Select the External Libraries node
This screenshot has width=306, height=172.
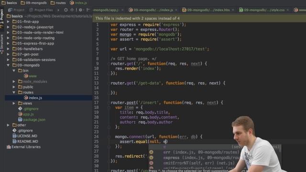pyautogui.click(x=23, y=147)
